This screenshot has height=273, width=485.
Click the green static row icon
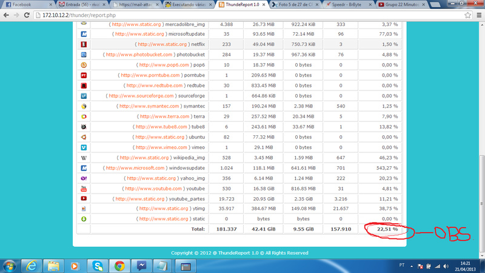(x=84, y=219)
